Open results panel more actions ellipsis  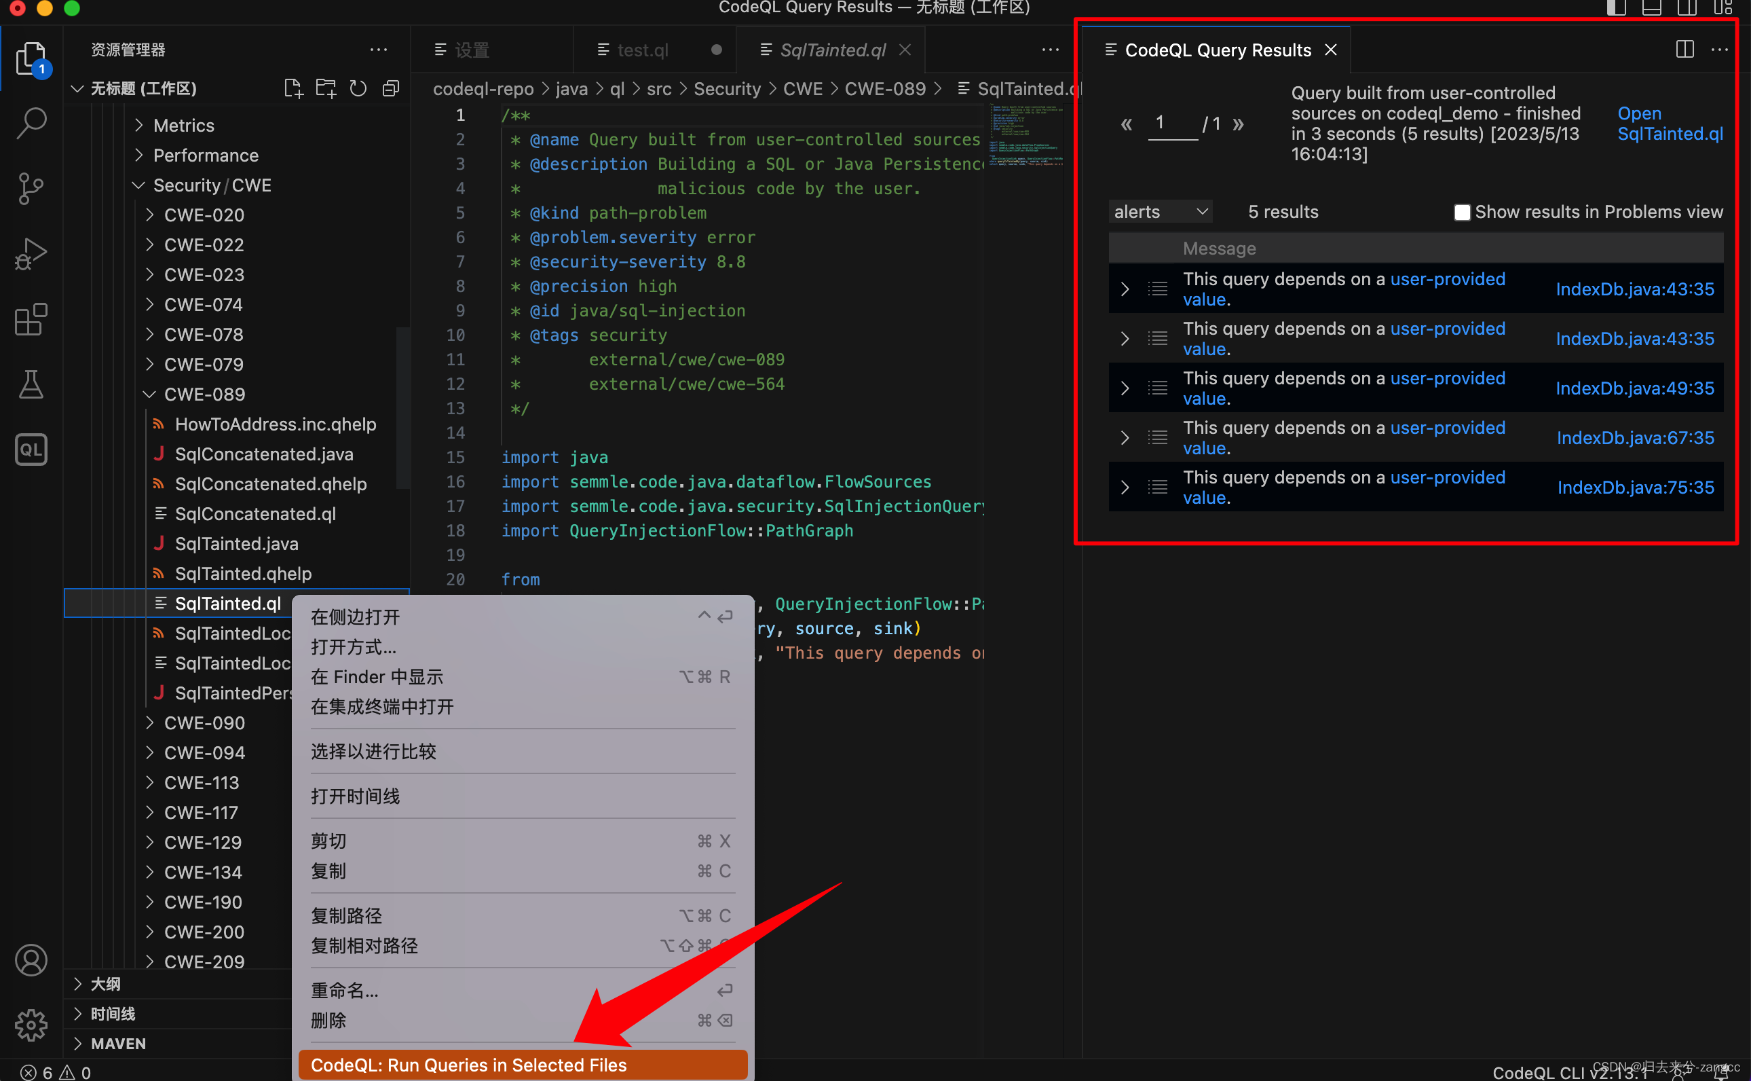click(x=1720, y=50)
